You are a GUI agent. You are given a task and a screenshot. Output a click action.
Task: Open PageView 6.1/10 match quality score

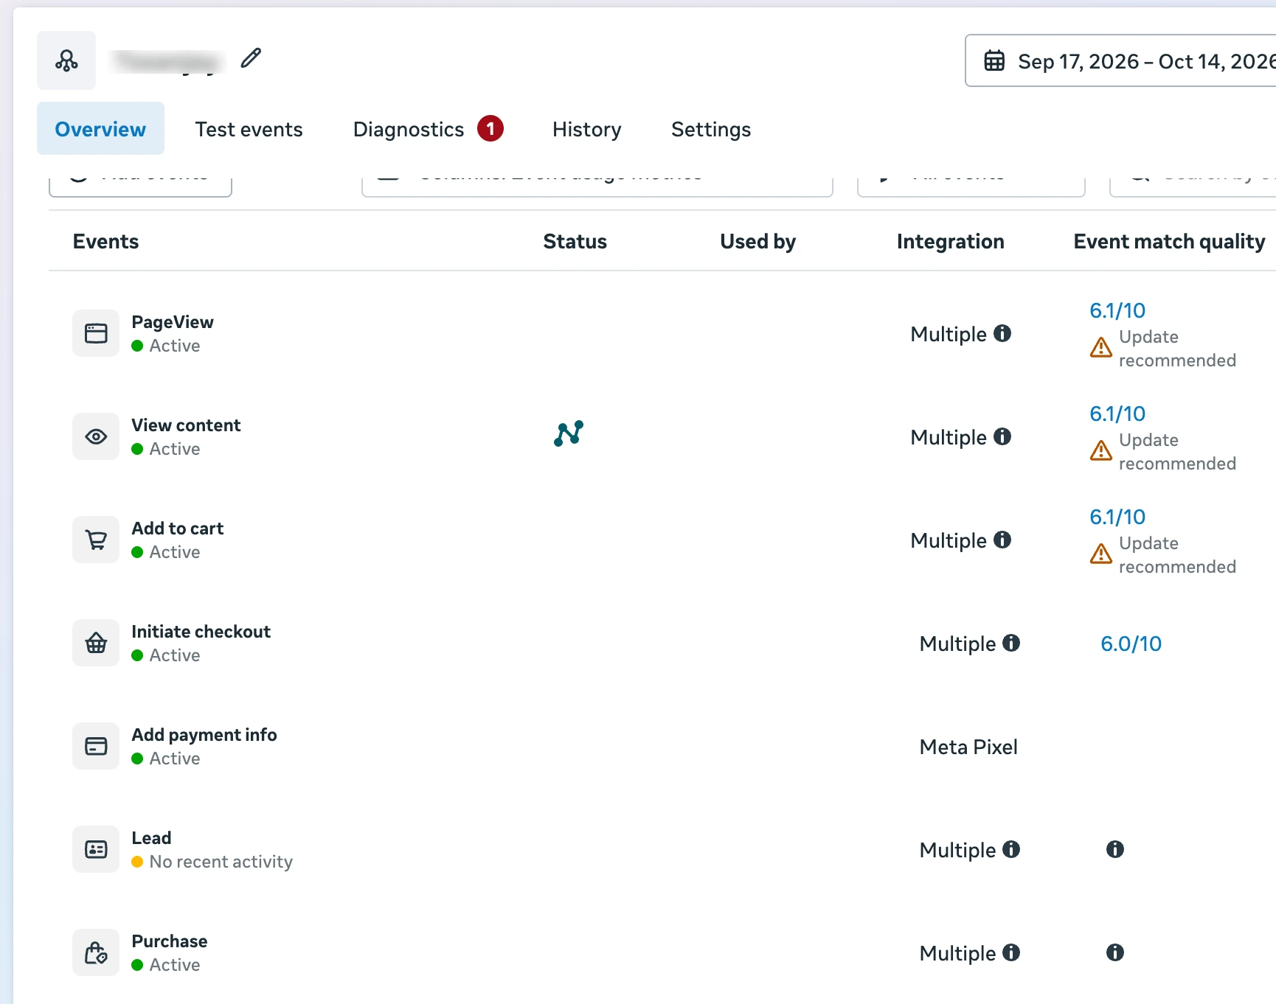tap(1117, 310)
